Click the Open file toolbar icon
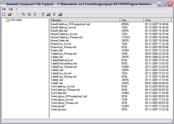This screenshot has height=124, width=174. tap(10, 14)
